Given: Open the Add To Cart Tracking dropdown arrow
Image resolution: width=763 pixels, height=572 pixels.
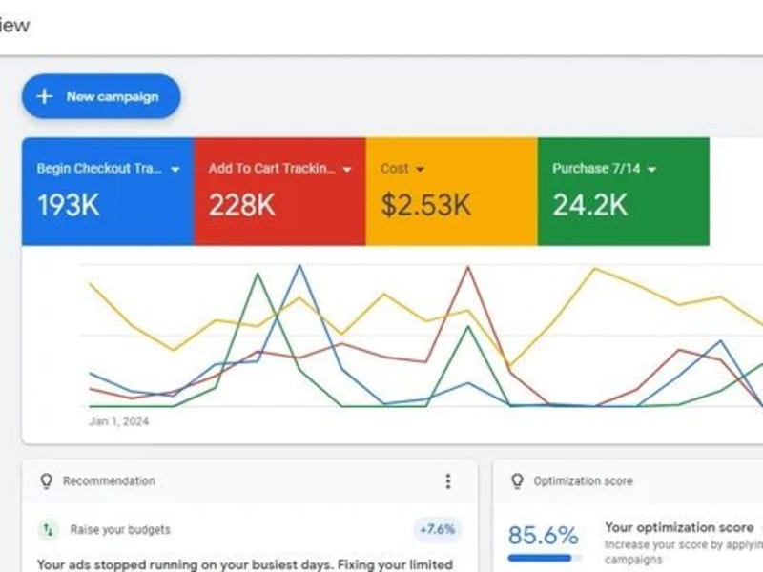Looking at the screenshot, I should click(347, 170).
